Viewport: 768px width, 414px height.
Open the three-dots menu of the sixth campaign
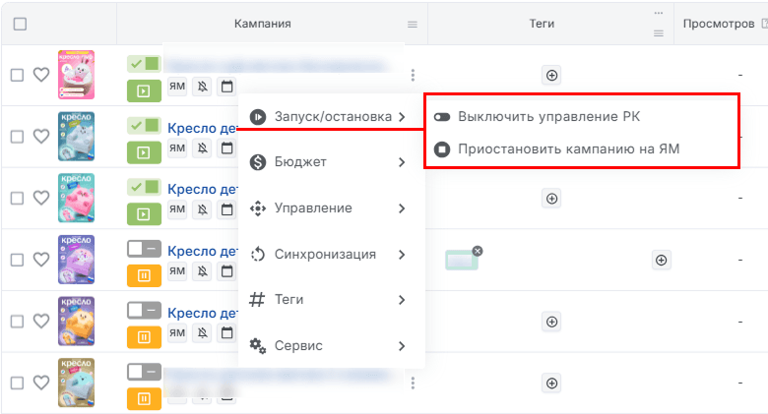[x=413, y=383]
